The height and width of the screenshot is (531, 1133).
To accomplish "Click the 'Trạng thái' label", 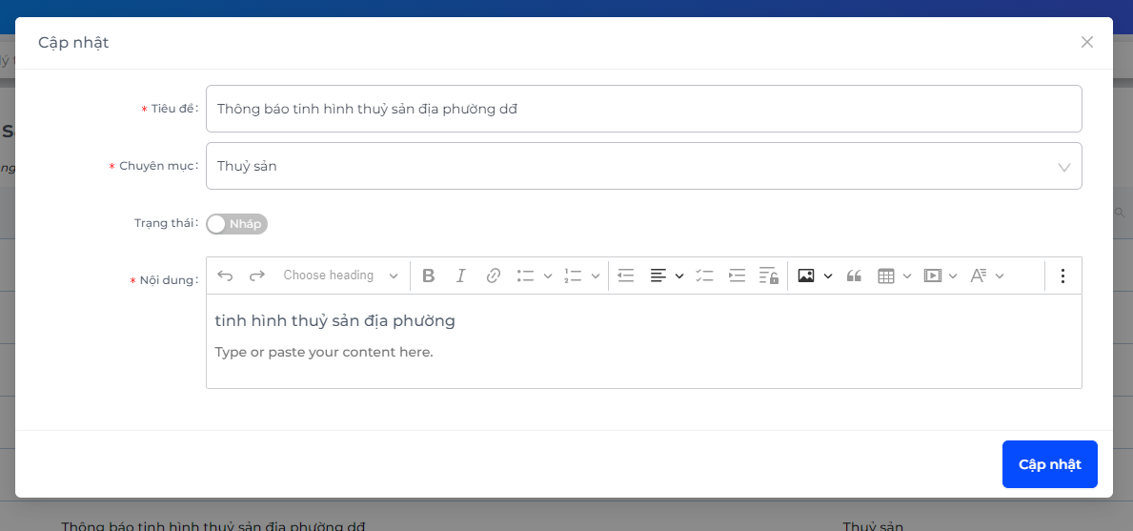I will coord(166,222).
